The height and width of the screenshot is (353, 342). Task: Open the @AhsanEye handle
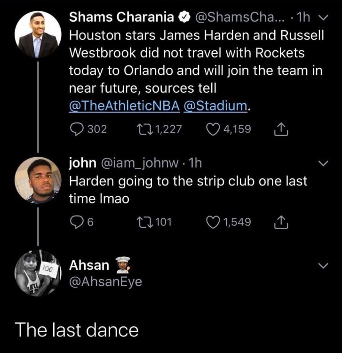click(x=105, y=281)
